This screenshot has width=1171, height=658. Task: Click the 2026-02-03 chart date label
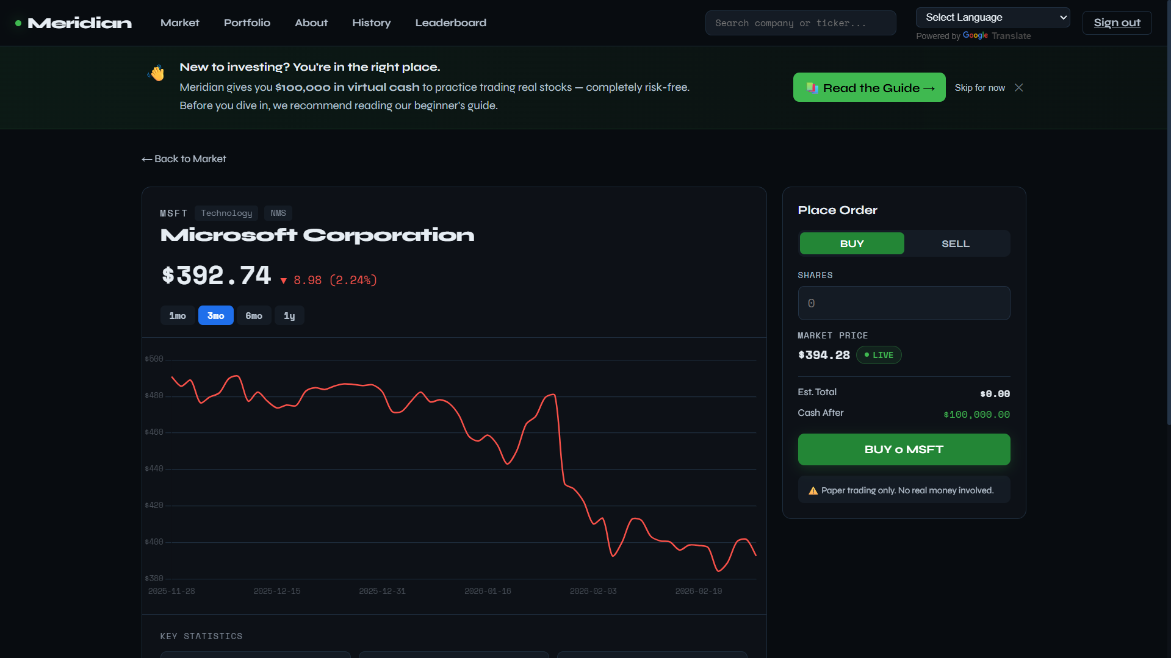tap(593, 591)
